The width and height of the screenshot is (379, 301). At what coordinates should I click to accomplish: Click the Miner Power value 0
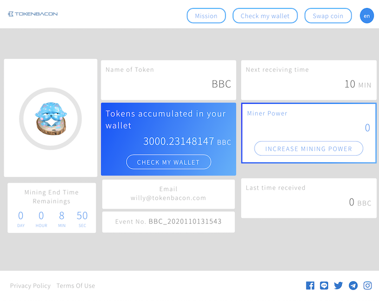pos(368,128)
